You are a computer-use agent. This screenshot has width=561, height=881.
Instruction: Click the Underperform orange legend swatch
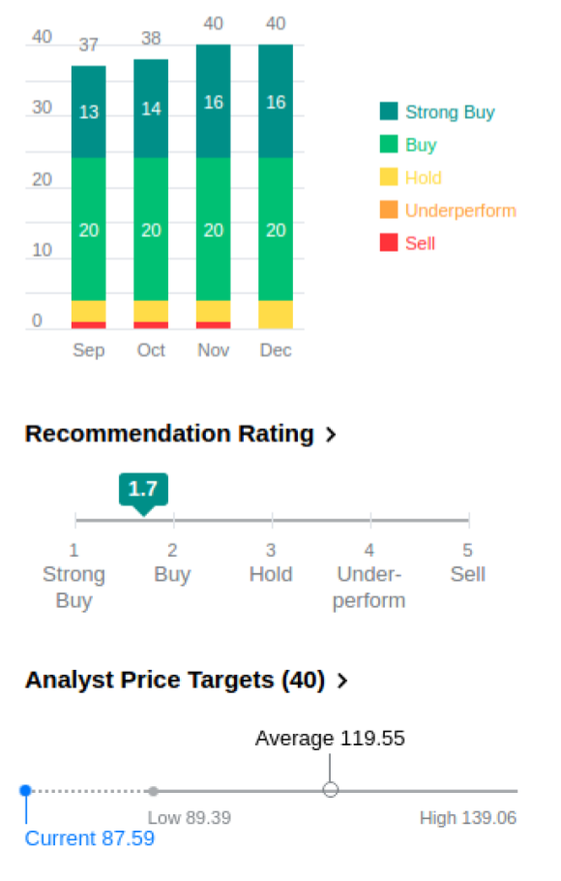point(389,209)
